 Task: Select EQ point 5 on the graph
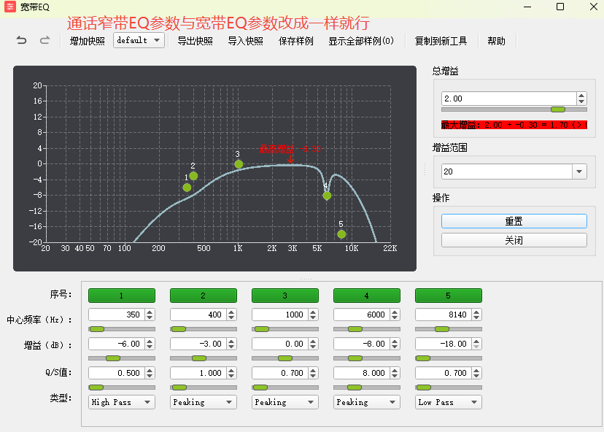(341, 234)
